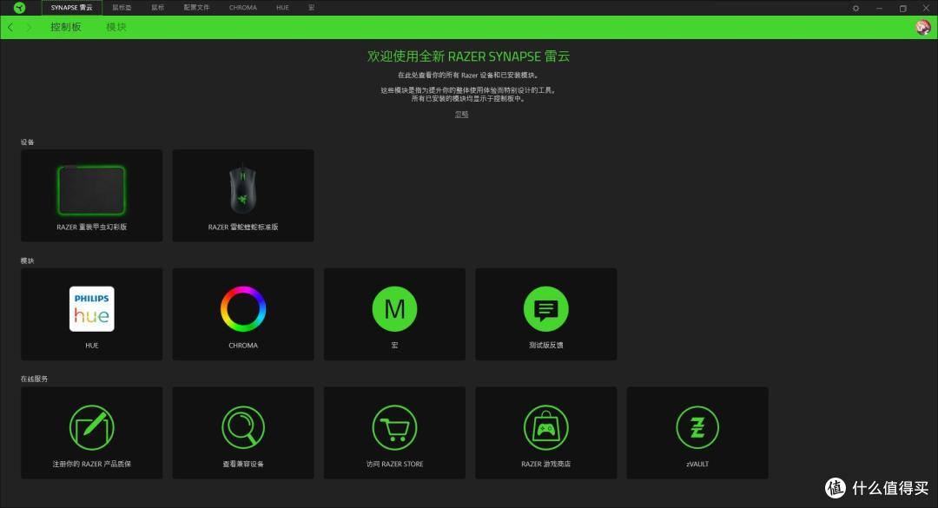Click the CHROMA label under color ring
Viewport: 938px width, 508px height.
(243, 346)
